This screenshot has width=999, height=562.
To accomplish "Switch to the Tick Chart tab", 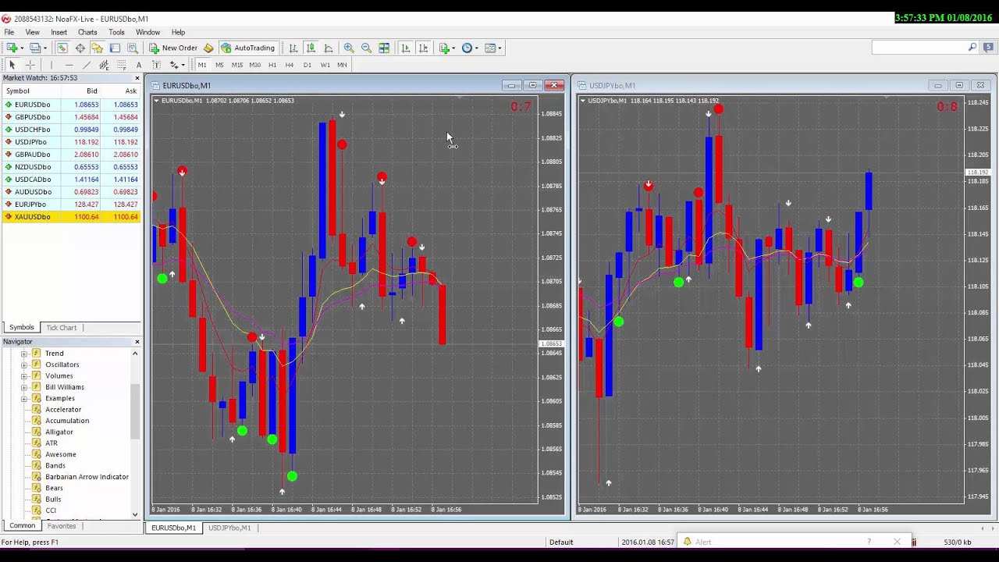I will (62, 328).
